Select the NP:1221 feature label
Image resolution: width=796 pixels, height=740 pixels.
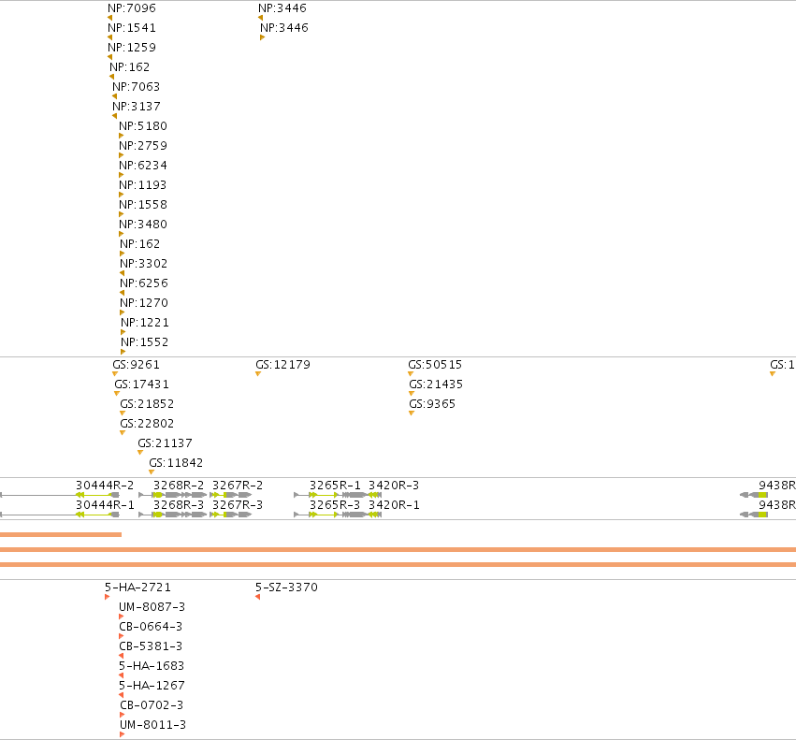pyautogui.click(x=145, y=323)
